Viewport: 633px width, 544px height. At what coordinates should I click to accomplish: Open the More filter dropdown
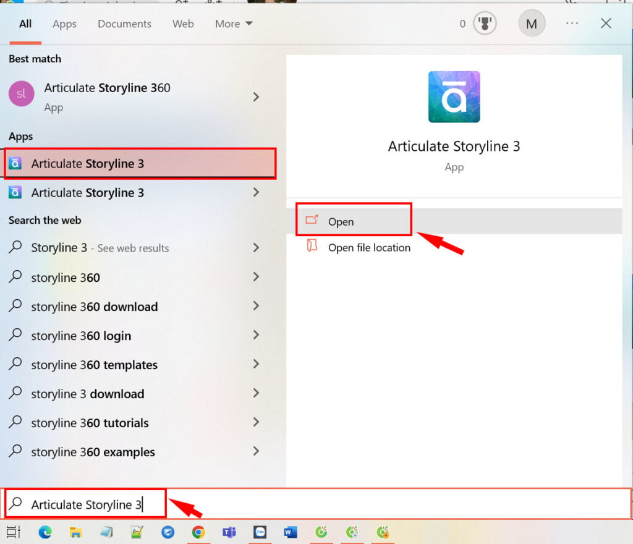coord(234,24)
